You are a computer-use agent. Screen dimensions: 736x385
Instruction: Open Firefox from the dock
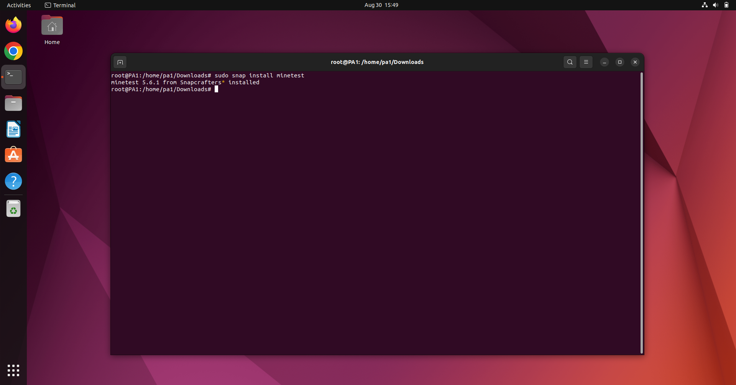click(13, 25)
